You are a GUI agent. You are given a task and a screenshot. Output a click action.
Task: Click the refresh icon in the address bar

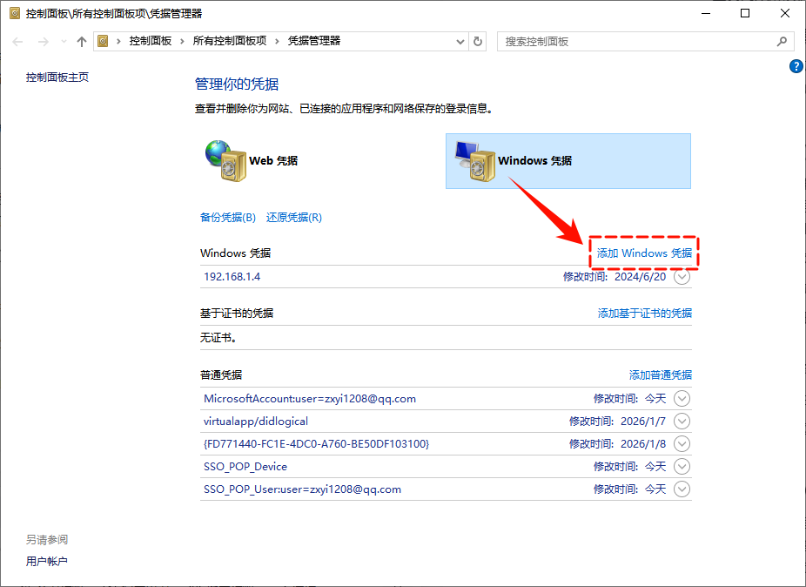coord(477,41)
